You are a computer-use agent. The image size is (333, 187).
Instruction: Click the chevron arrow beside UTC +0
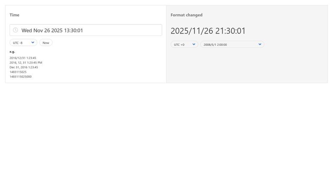tap(194, 44)
